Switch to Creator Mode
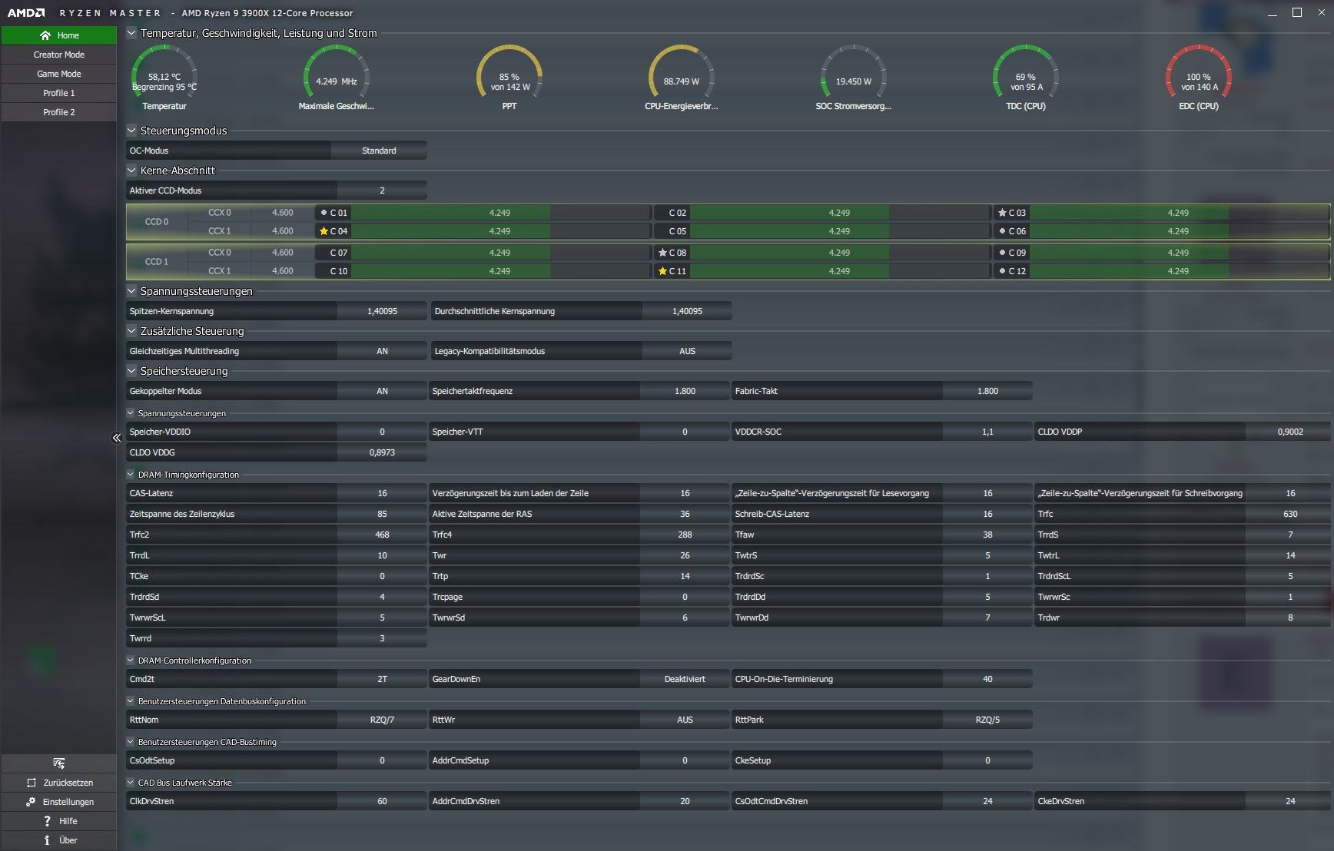This screenshot has height=851, width=1334. [59, 55]
